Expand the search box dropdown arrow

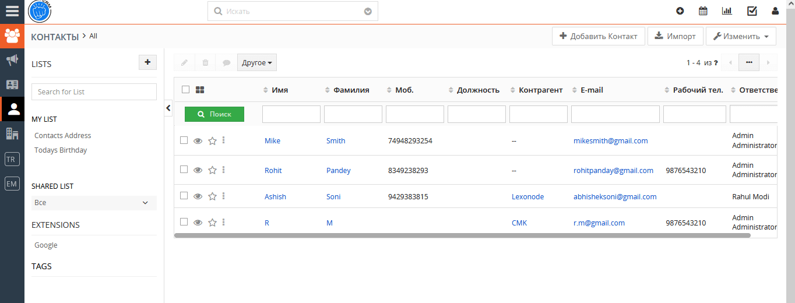click(368, 11)
